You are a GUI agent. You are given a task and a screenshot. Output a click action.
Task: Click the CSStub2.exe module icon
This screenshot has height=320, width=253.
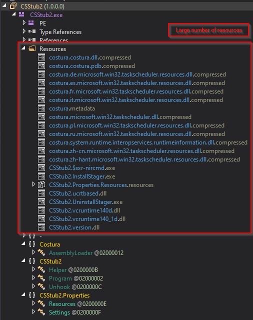(x=21, y=14)
